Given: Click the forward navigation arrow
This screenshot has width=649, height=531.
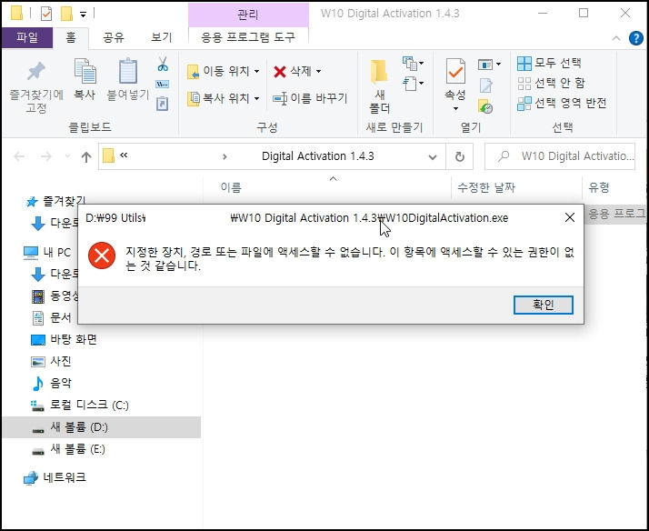Looking at the screenshot, I should pos(46,156).
